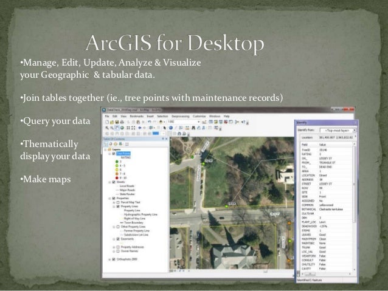
Task: Click the red rating 9-10 symbol
Action: pyautogui.click(x=117, y=178)
